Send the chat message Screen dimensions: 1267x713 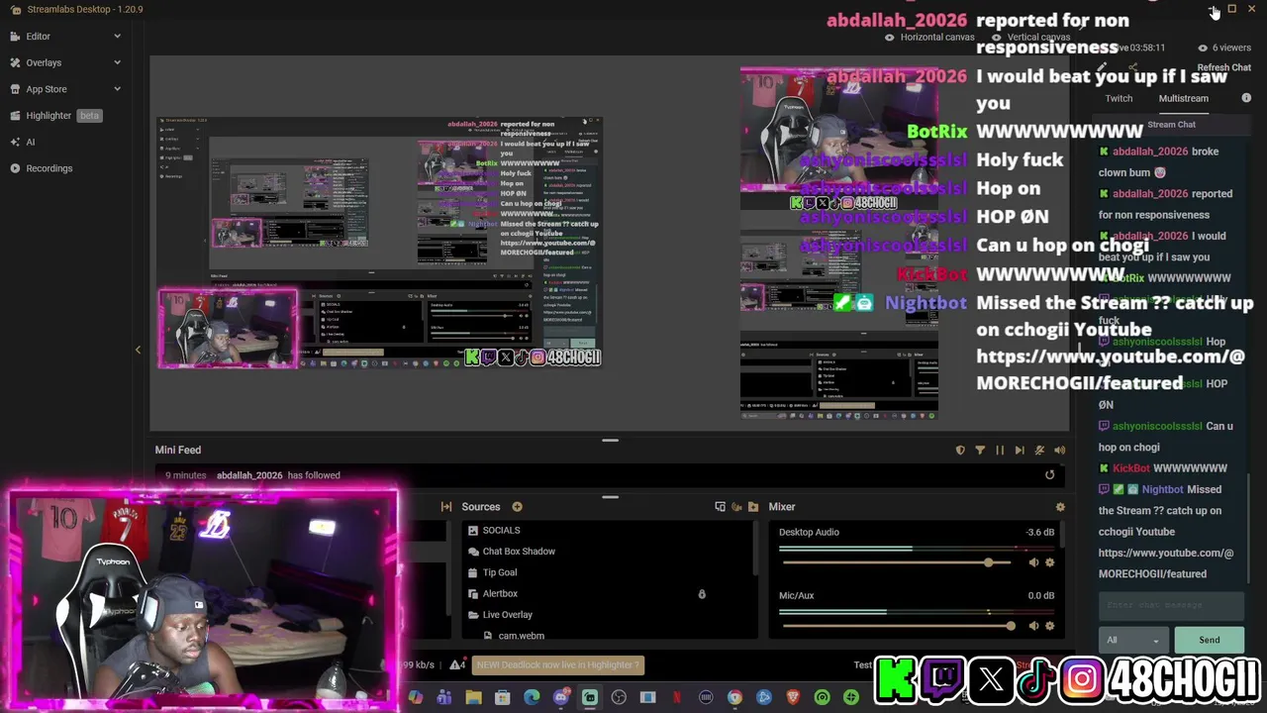coord(1210,640)
